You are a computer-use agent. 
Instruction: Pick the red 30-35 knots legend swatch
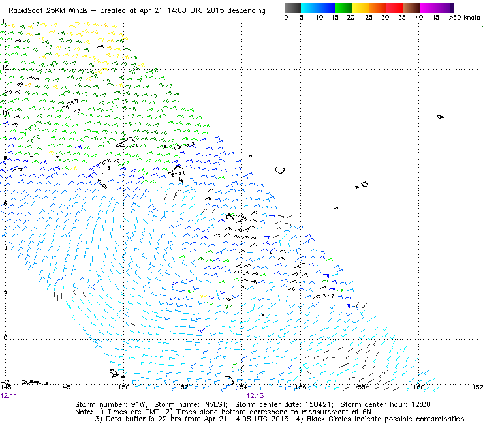[x=394, y=8]
